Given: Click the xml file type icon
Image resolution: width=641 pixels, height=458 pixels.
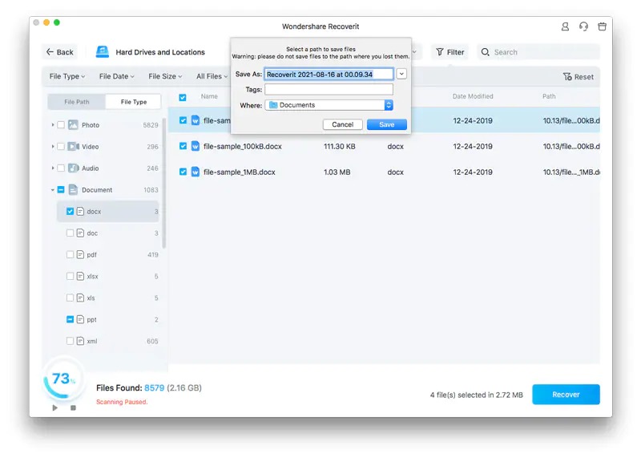Looking at the screenshot, I should pos(80,341).
